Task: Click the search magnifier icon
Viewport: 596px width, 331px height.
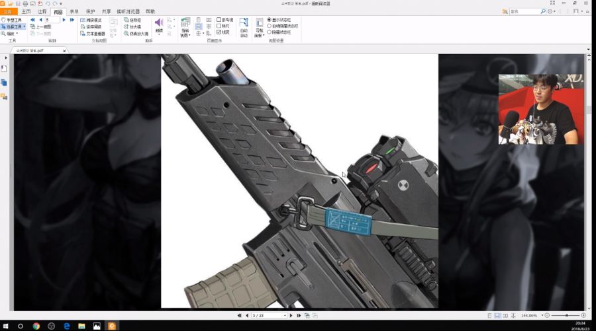Action: (543, 12)
